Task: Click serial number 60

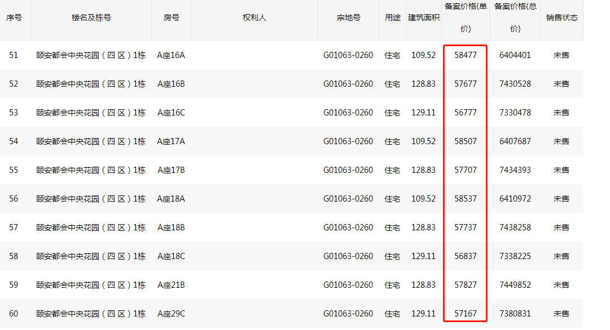Action: click(x=14, y=314)
